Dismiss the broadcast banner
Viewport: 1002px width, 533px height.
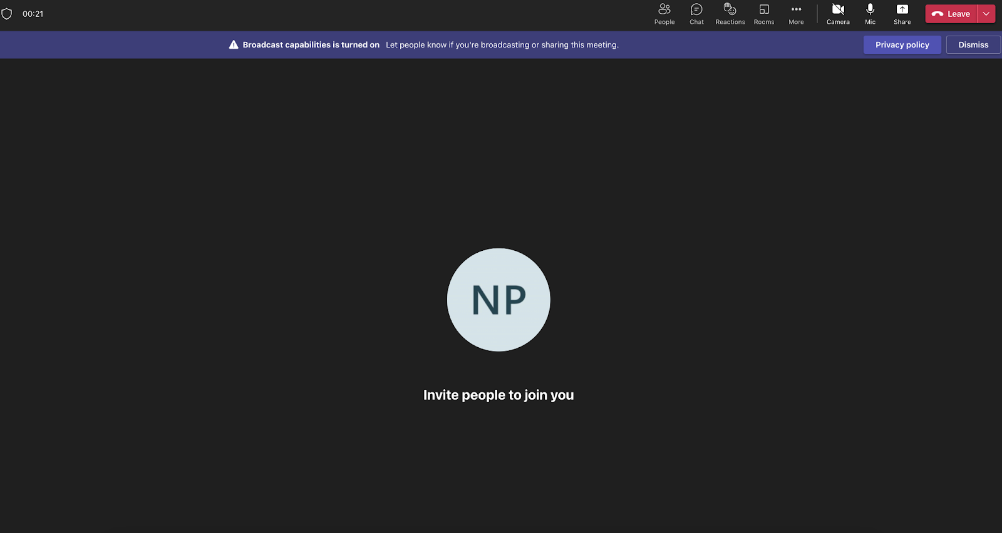tap(973, 44)
